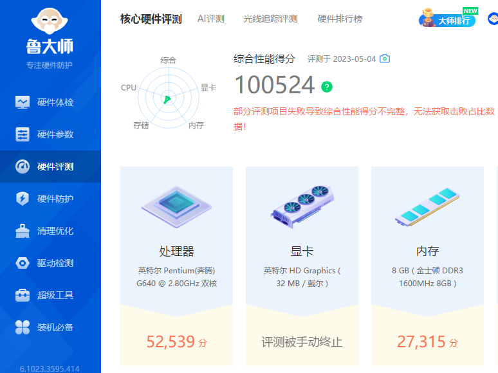Click the 硬件评测 gauge icon
The width and height of the screenshot is (498, 373).
coord(23,167)
